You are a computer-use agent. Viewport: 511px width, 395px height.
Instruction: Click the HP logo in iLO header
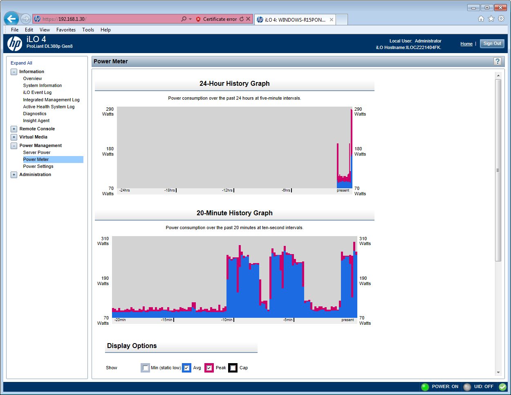[15, 44]
